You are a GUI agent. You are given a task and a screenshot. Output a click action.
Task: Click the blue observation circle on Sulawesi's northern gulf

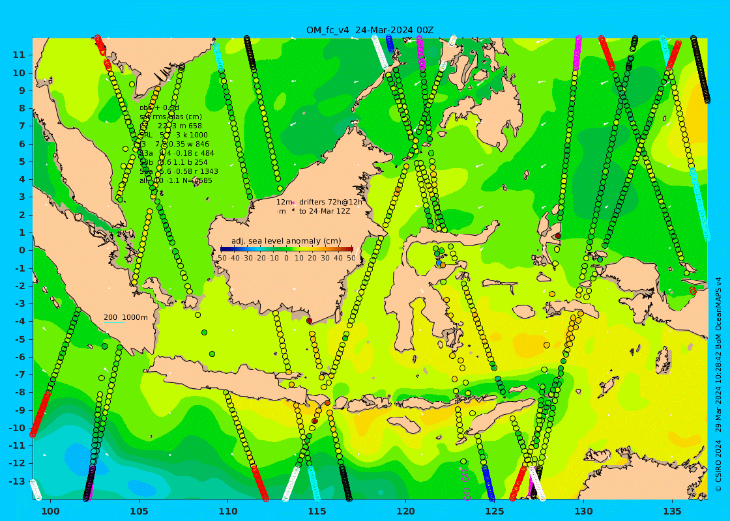pyautogui.click(x=439, y=263)
